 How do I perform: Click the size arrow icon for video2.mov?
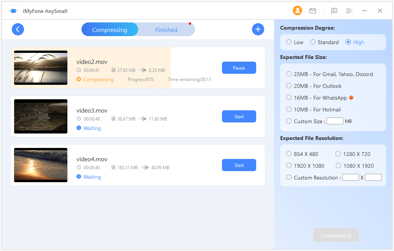point(143,70)
